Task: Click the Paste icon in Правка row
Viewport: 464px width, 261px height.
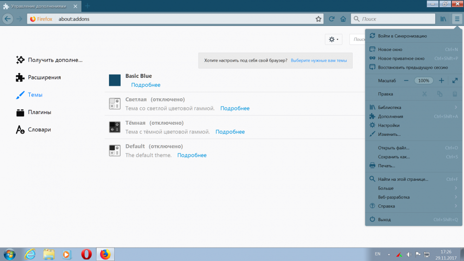Action: pyautogui.click(x=455, y=94)
